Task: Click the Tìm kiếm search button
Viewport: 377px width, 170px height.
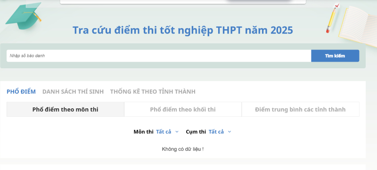Action: 335,56
